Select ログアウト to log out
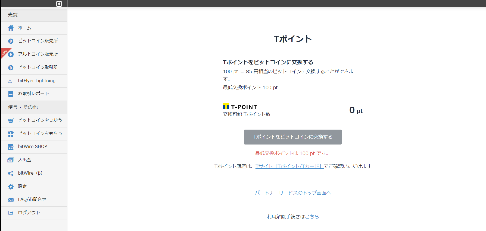Screen dimensions: 486x231 pos(34,213)
